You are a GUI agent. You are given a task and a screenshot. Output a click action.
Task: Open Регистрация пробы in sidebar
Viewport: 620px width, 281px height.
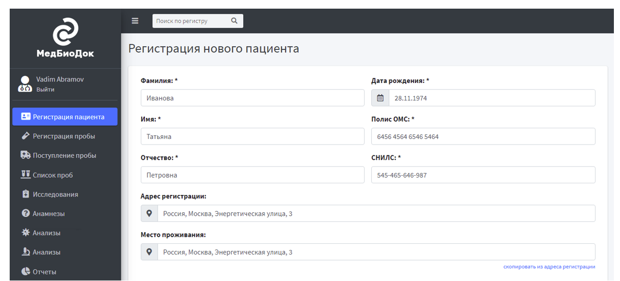tap(64, 136)
